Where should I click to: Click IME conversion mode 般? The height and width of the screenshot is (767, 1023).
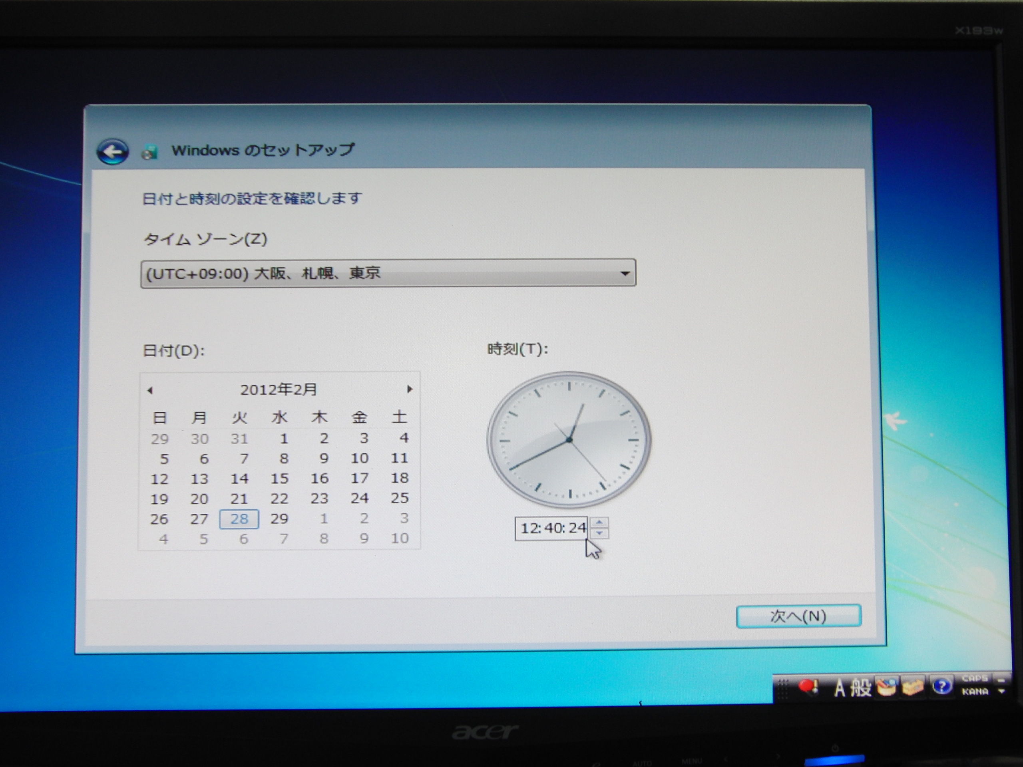point(861,688)
